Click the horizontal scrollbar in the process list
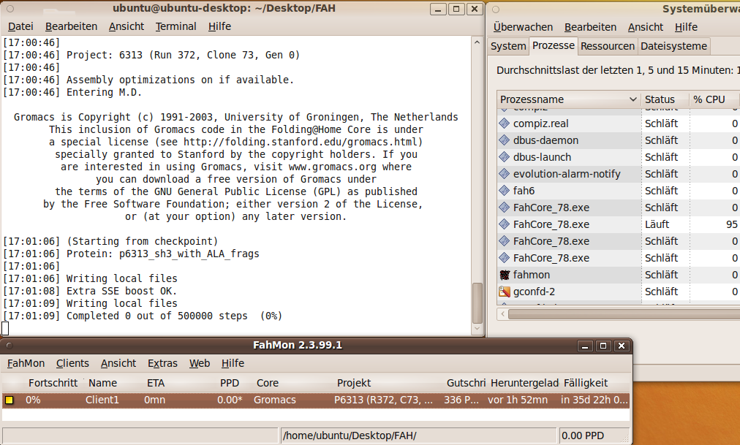Screen dimensions: 740x445 tap(624, 314)
